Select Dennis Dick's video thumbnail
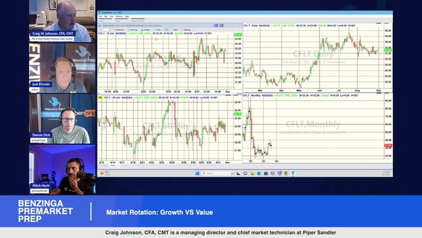Viewport: 422px width, 238px height. tap(62, 118)
